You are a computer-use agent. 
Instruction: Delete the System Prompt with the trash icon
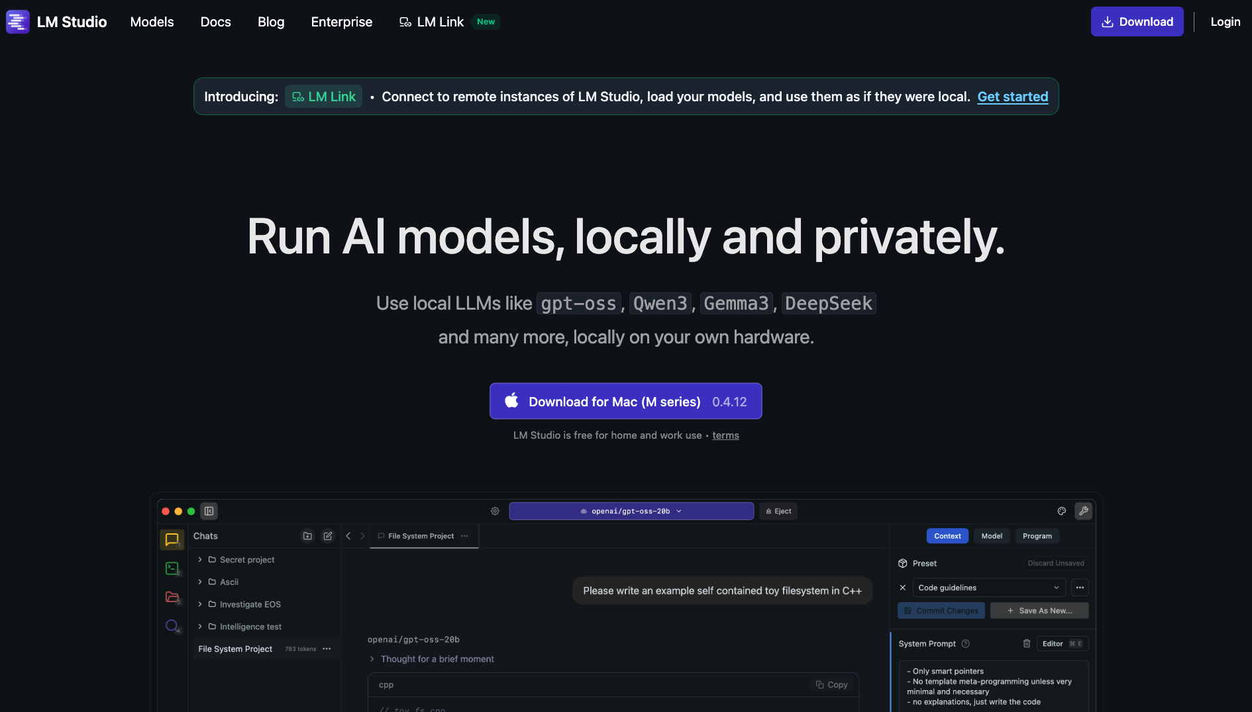1026,643
